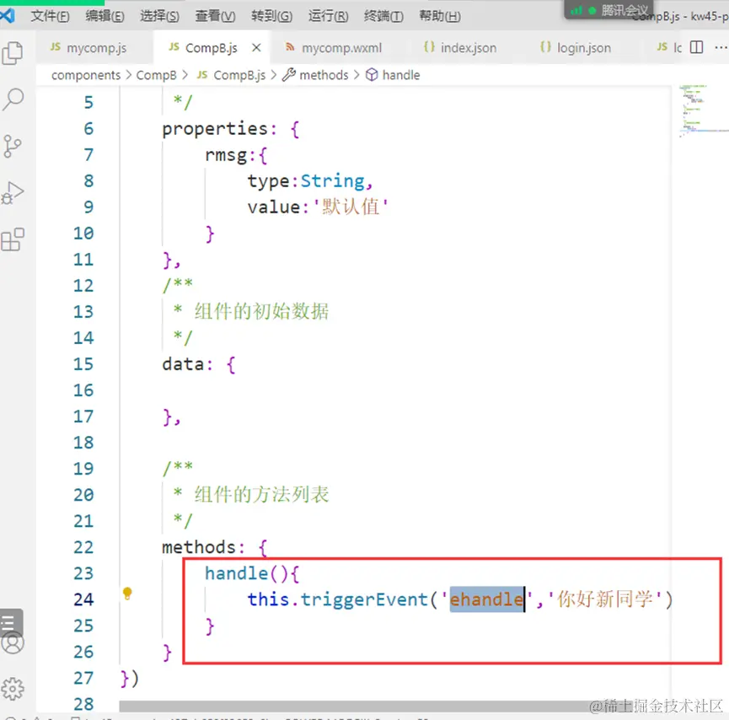Click the handle breadcrumb

coord(393,75)
